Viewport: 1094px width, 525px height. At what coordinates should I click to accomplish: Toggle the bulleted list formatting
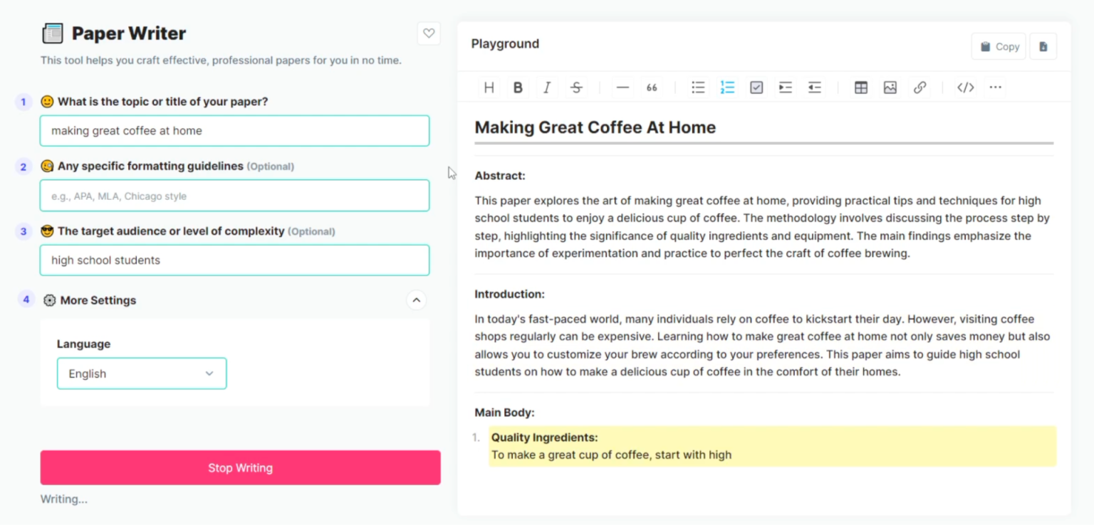(698, 87)
